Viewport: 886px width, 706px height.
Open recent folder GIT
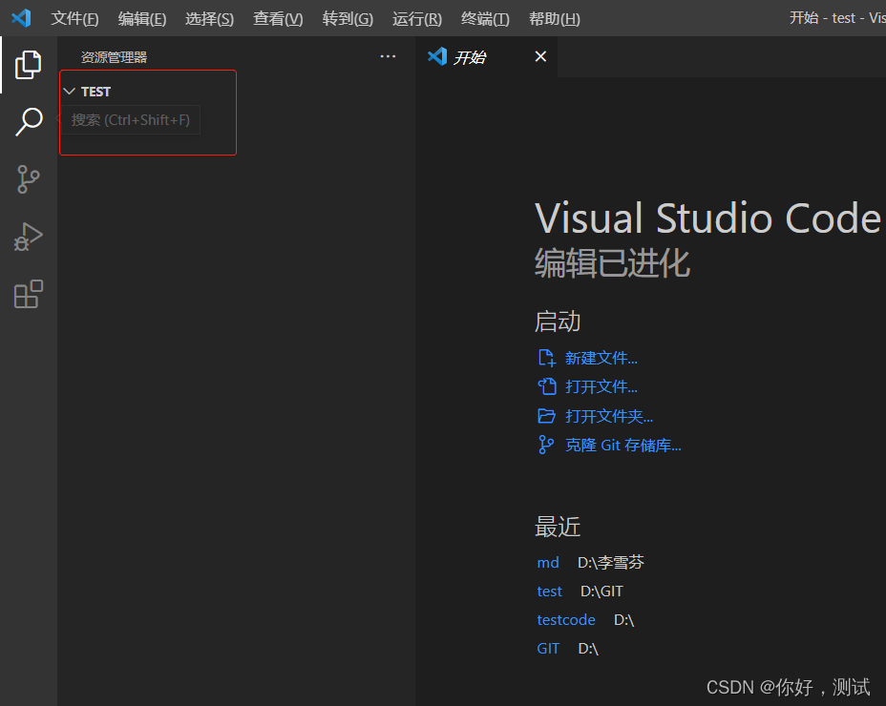548,649
